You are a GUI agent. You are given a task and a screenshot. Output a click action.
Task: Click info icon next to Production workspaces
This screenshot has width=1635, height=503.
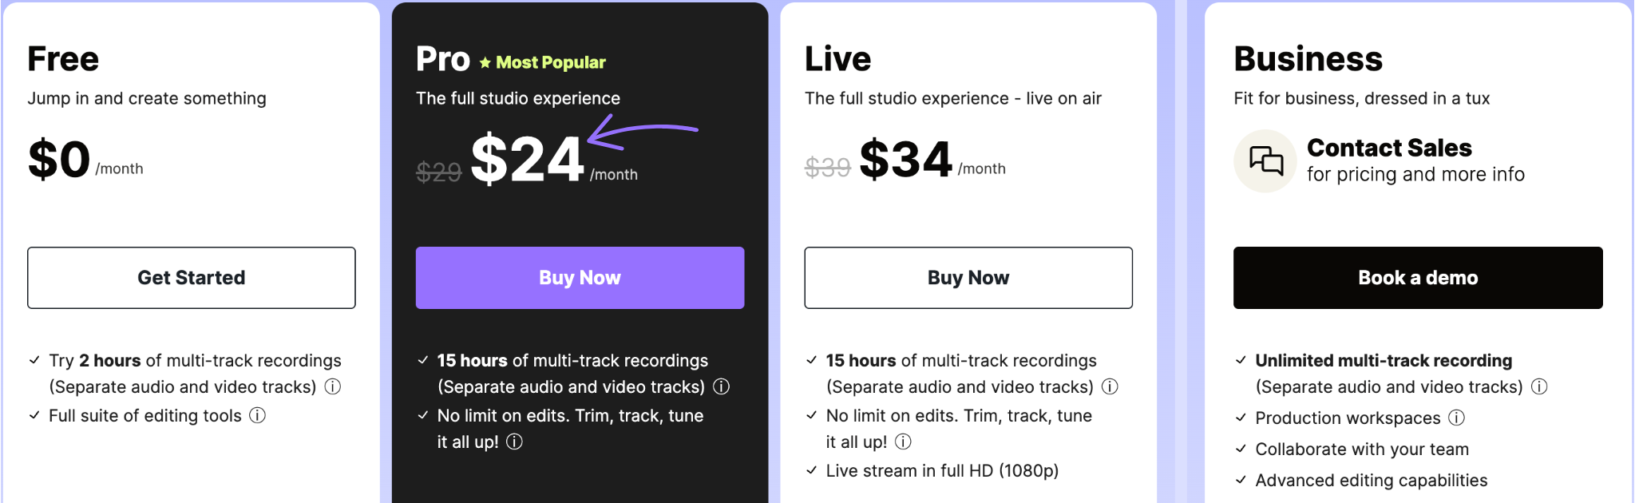[1457, 418]
